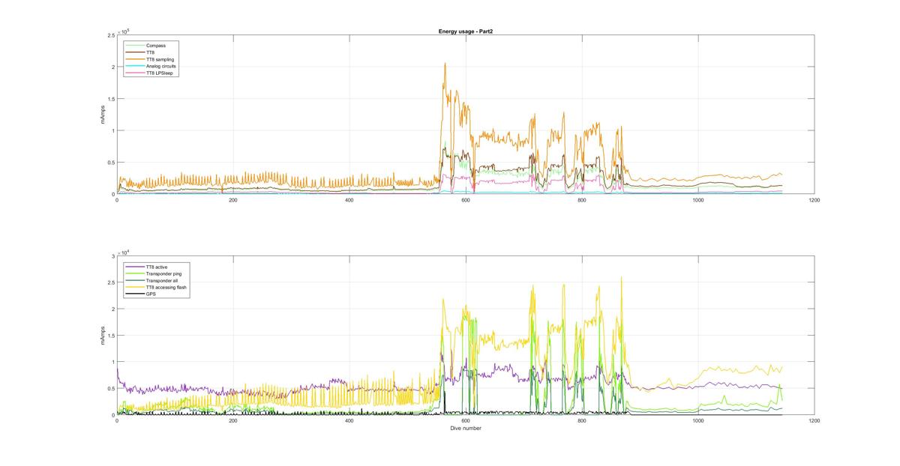Click the "600" x-axis tick under the GPS chart
Screen dimensions: 900x466
(466, 421)
